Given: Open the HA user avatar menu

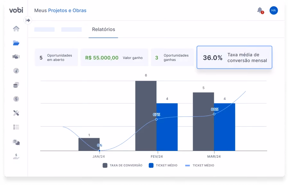Looking at the screenshot, I should [x=274, y=11].
